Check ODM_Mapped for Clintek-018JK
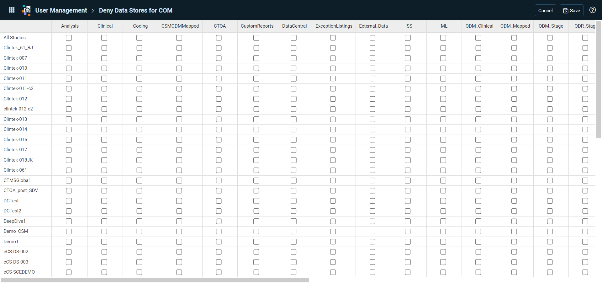Viewport: 602px width, 283px height. coord(514,160)
